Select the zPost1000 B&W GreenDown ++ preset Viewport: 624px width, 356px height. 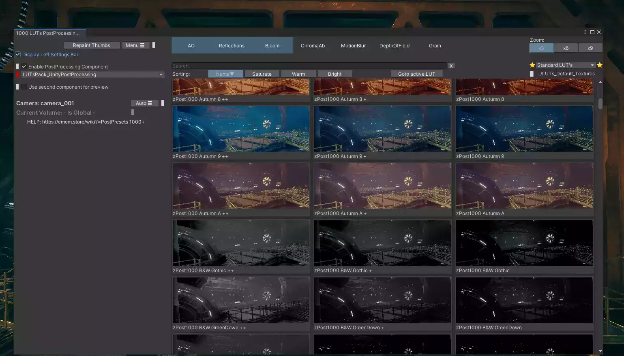[241, 301]
